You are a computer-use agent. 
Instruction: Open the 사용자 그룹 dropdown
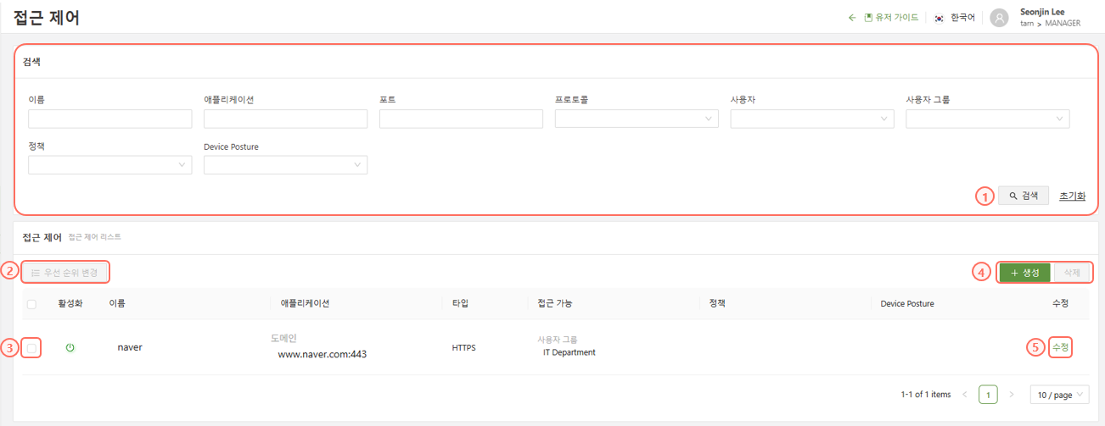987,119
